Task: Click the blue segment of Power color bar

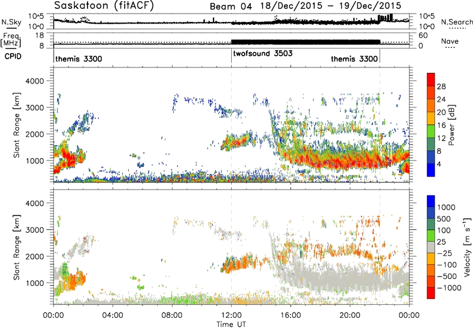Action: pos(431,170)
